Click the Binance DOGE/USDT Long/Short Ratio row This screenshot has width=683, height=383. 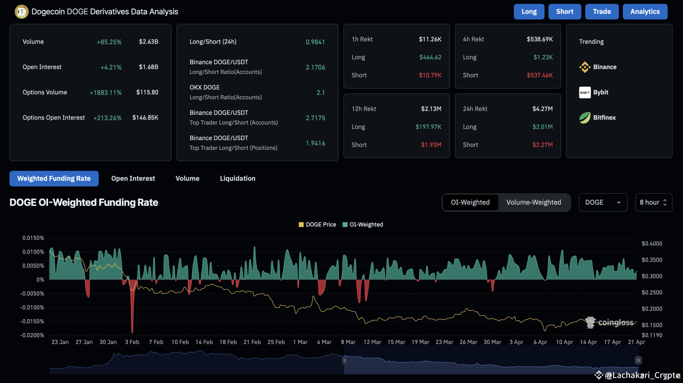(257, 67)
